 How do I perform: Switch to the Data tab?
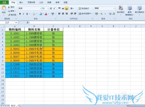tap(49, 2)
